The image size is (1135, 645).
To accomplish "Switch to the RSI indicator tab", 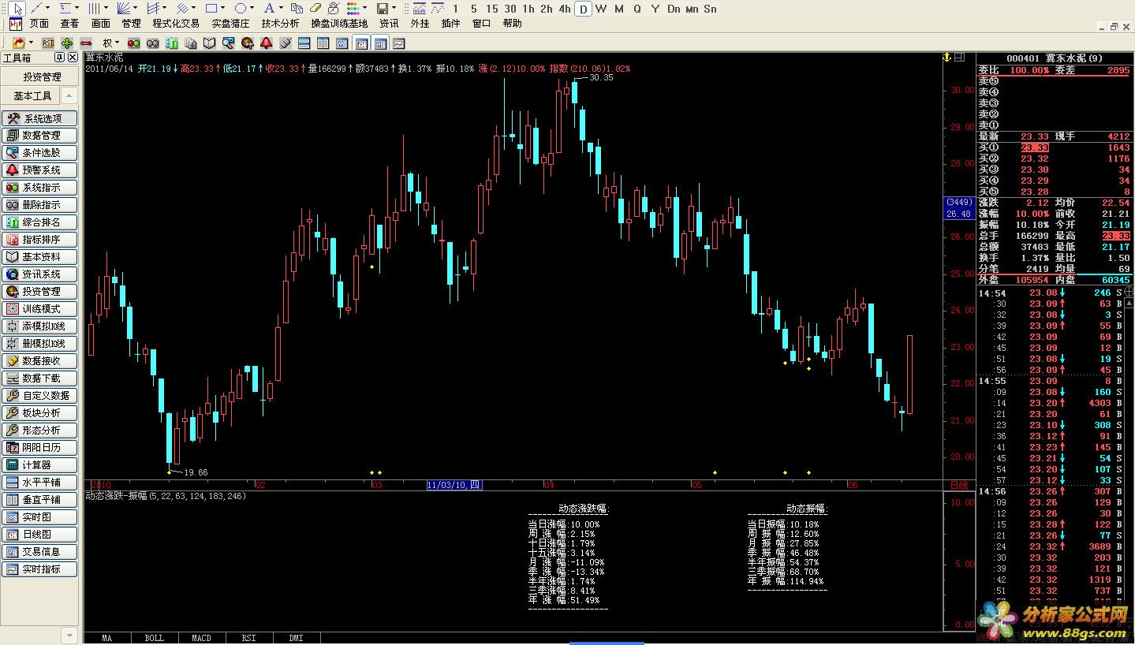I will [x=248, y=638].
